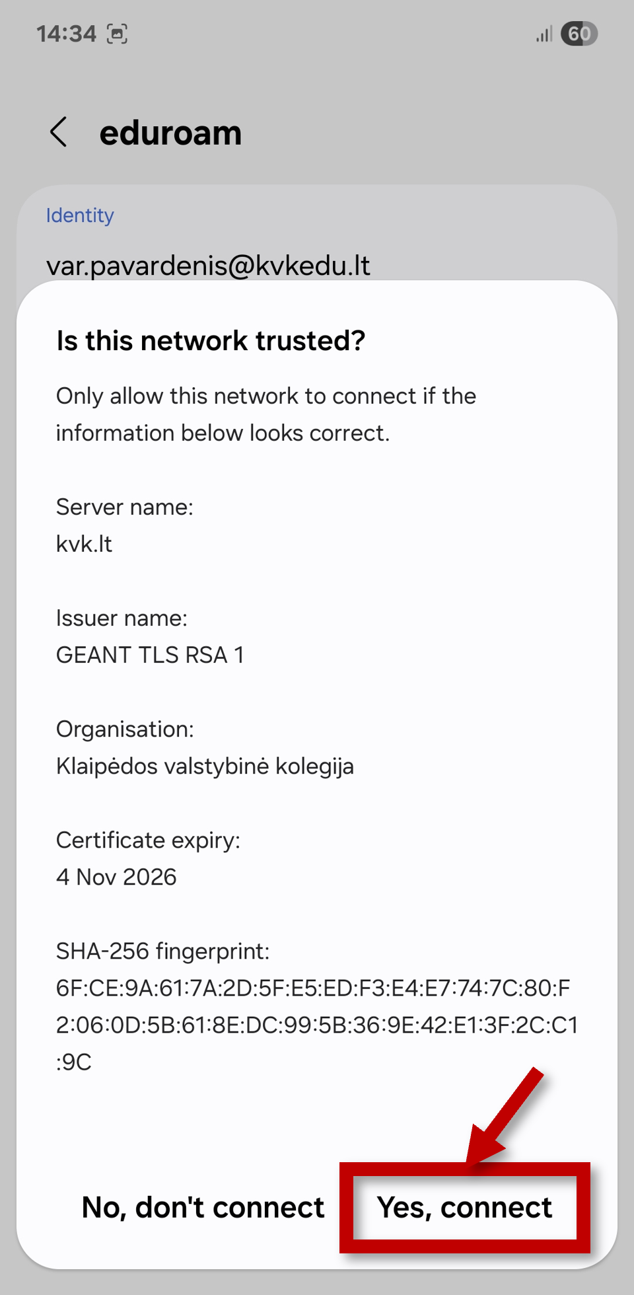Choose Yes, connect

(x=464, y=1207)
